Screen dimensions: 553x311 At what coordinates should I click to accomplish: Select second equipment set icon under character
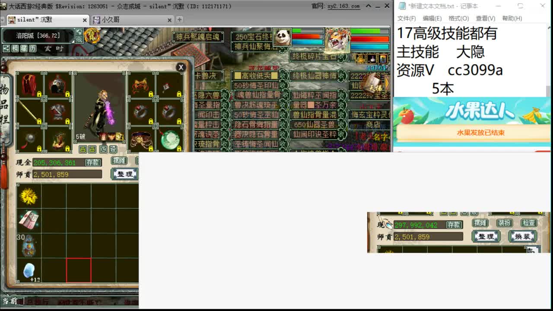click(92, 149)
